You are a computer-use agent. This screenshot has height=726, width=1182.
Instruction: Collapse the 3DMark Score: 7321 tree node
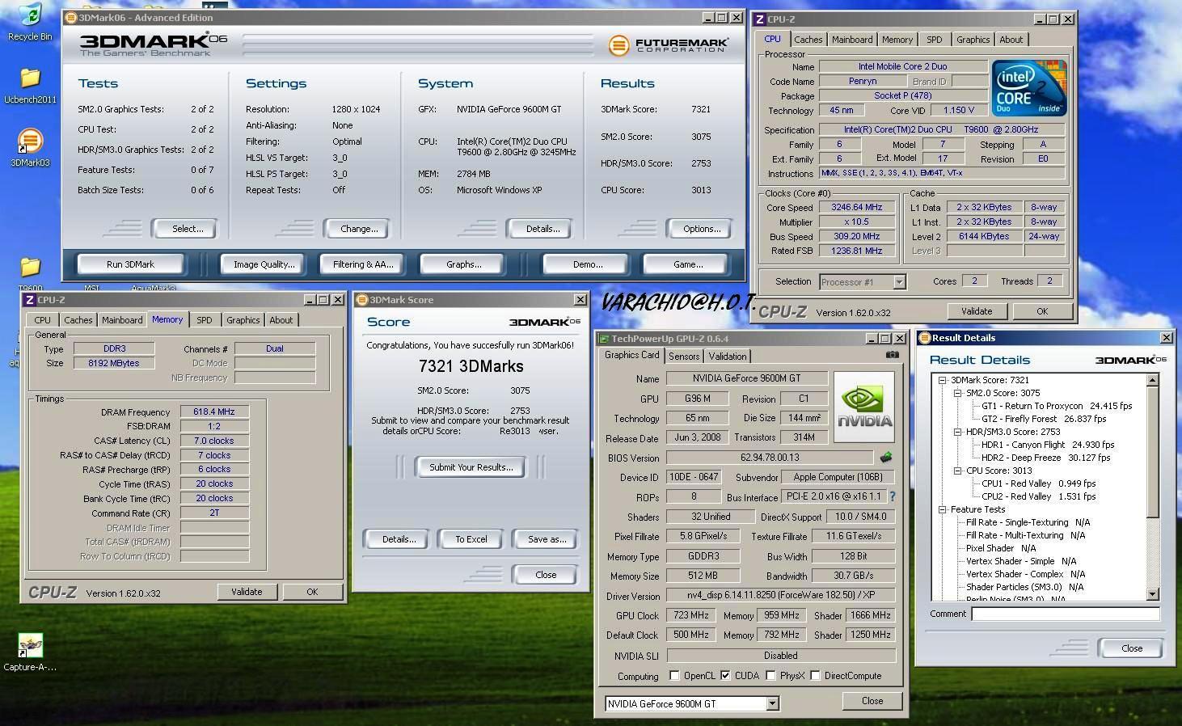click(943, 380)
